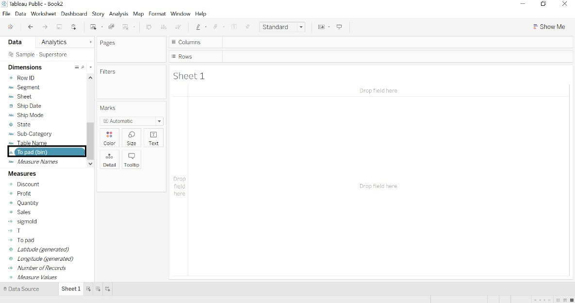Click the Tooltip mark card
The width and height of the screenshot is (575, 303).
point(131,160)
